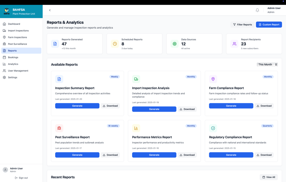Open the Admin User profile menu
Screen dimensions: 286x182
point(274,10)
